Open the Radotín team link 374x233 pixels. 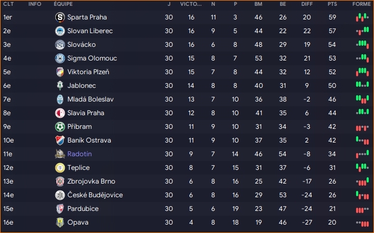(x=80, y=154)
